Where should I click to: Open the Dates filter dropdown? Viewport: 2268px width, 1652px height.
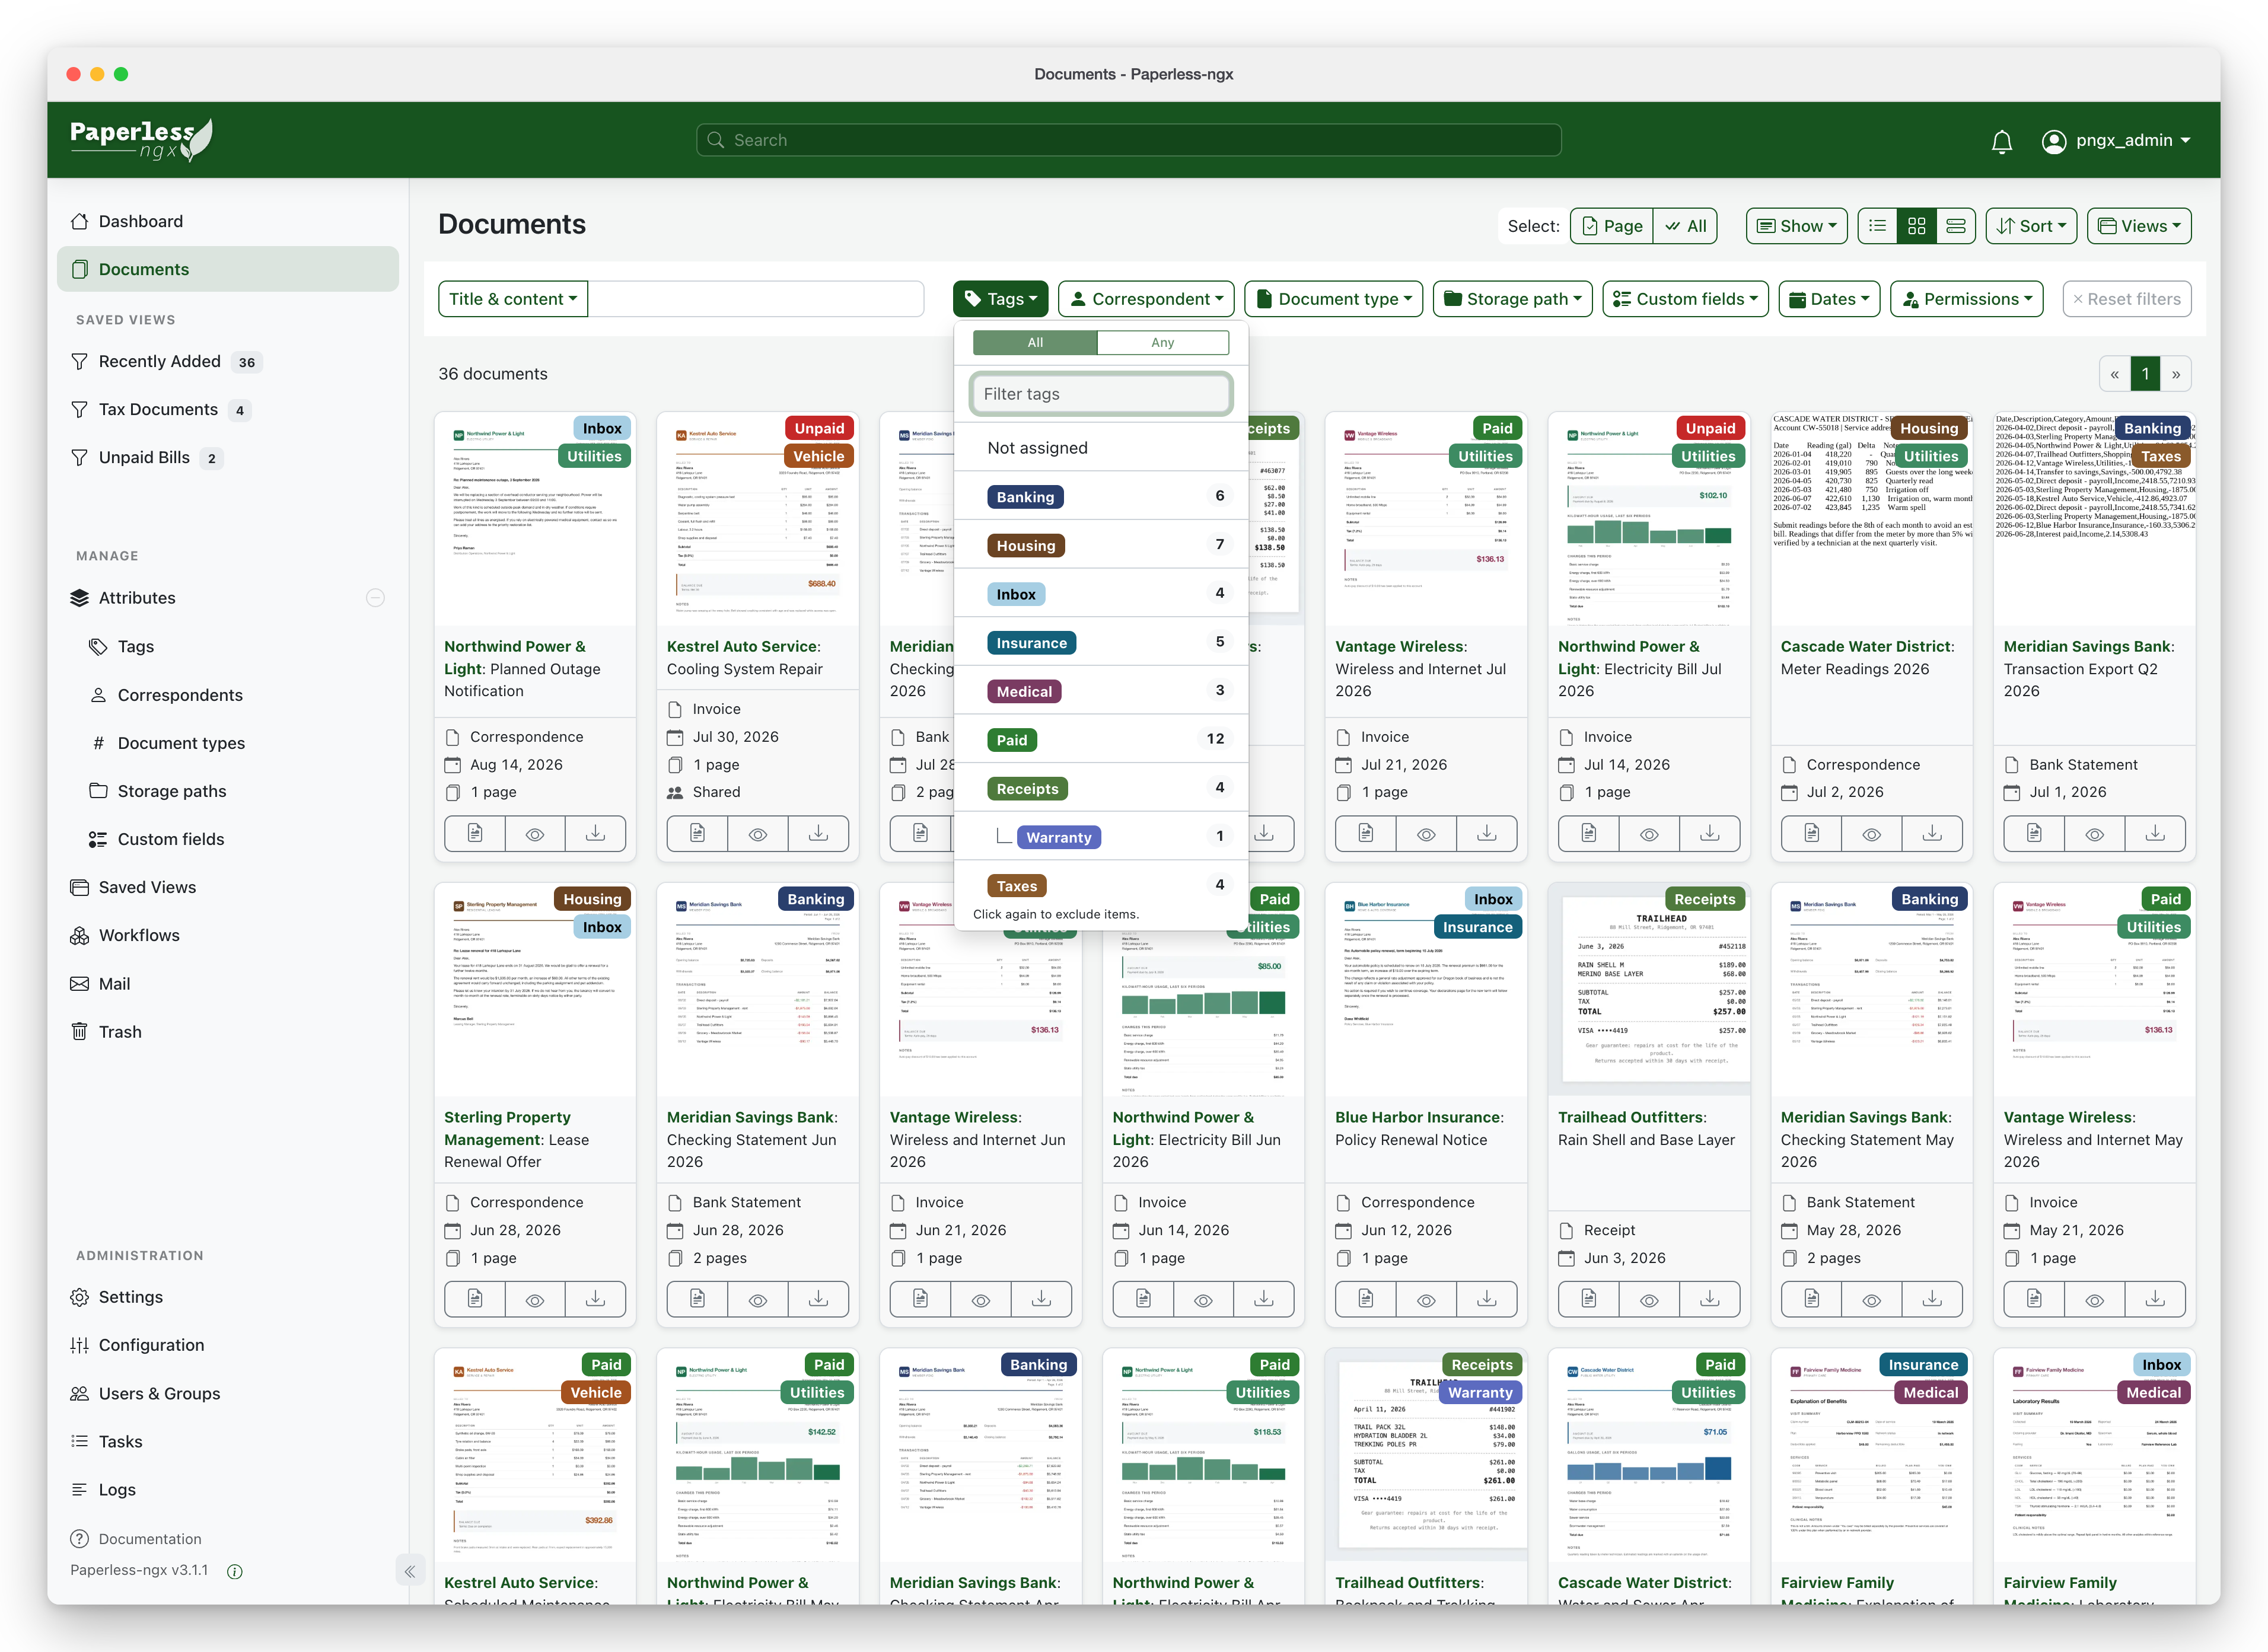[x=1829, y=299]
